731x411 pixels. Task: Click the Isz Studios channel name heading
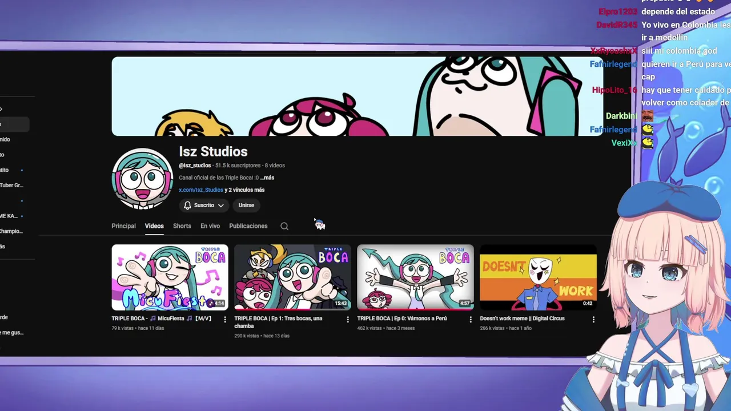pos(213,151)
